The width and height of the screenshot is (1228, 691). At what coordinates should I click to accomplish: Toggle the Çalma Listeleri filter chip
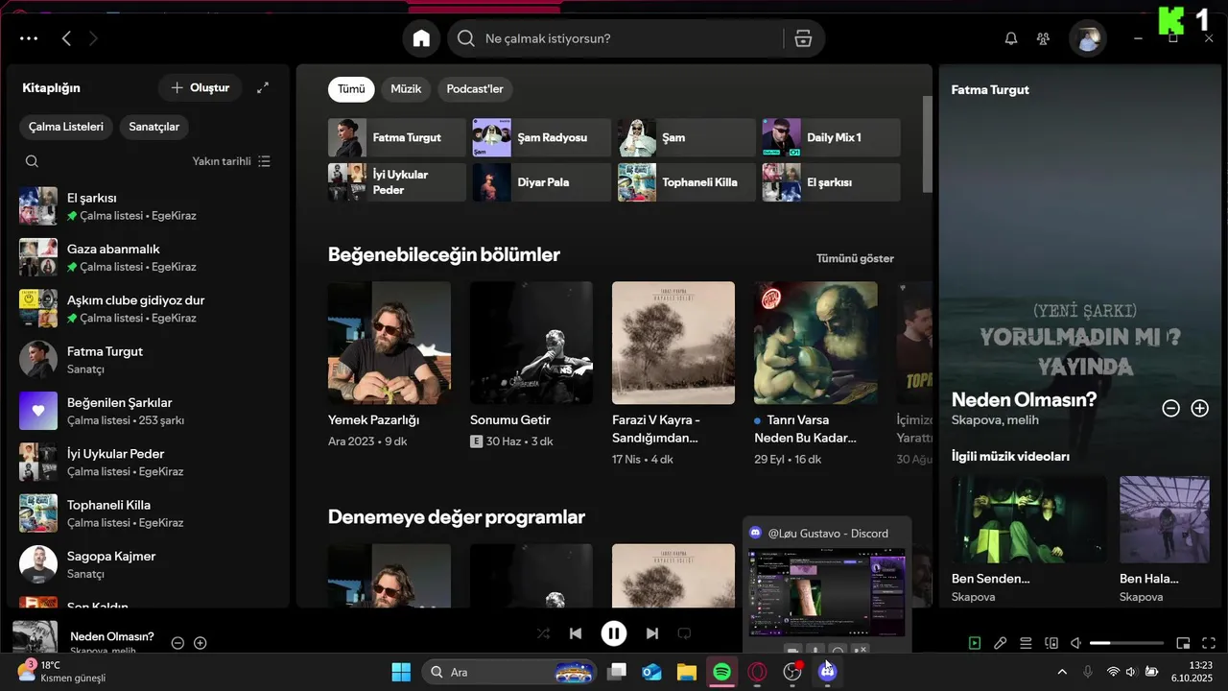(x=66, y=127)
